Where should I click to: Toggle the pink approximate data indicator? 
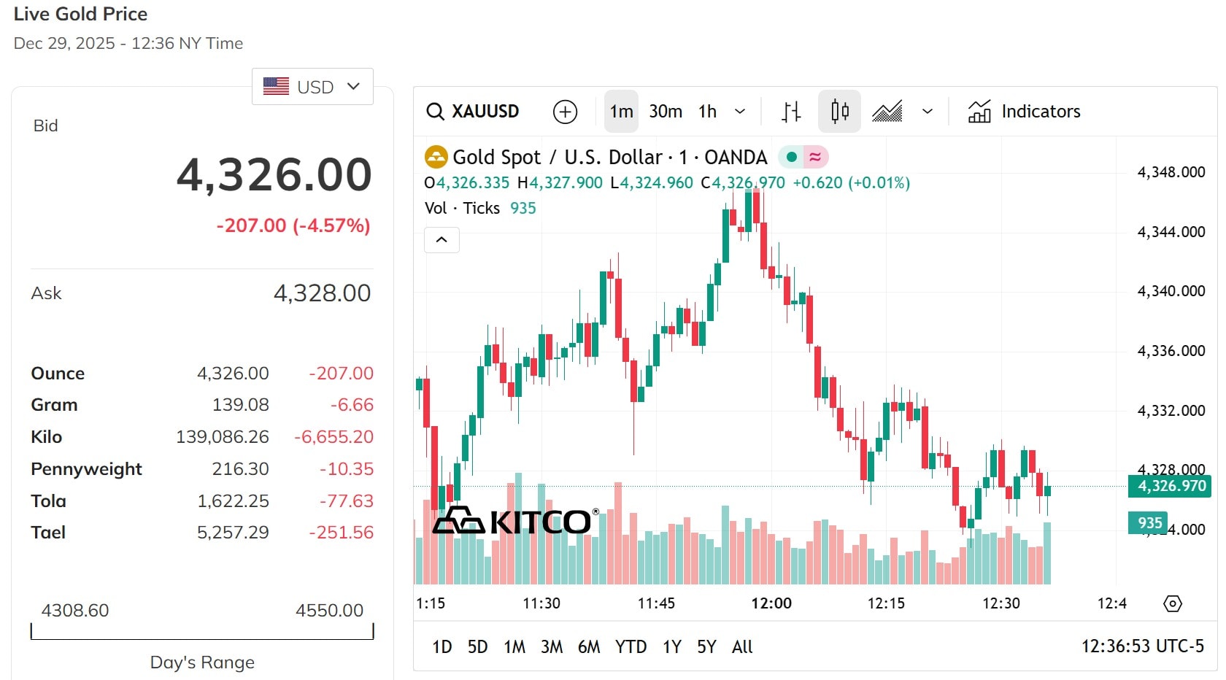tap(815, 157)
